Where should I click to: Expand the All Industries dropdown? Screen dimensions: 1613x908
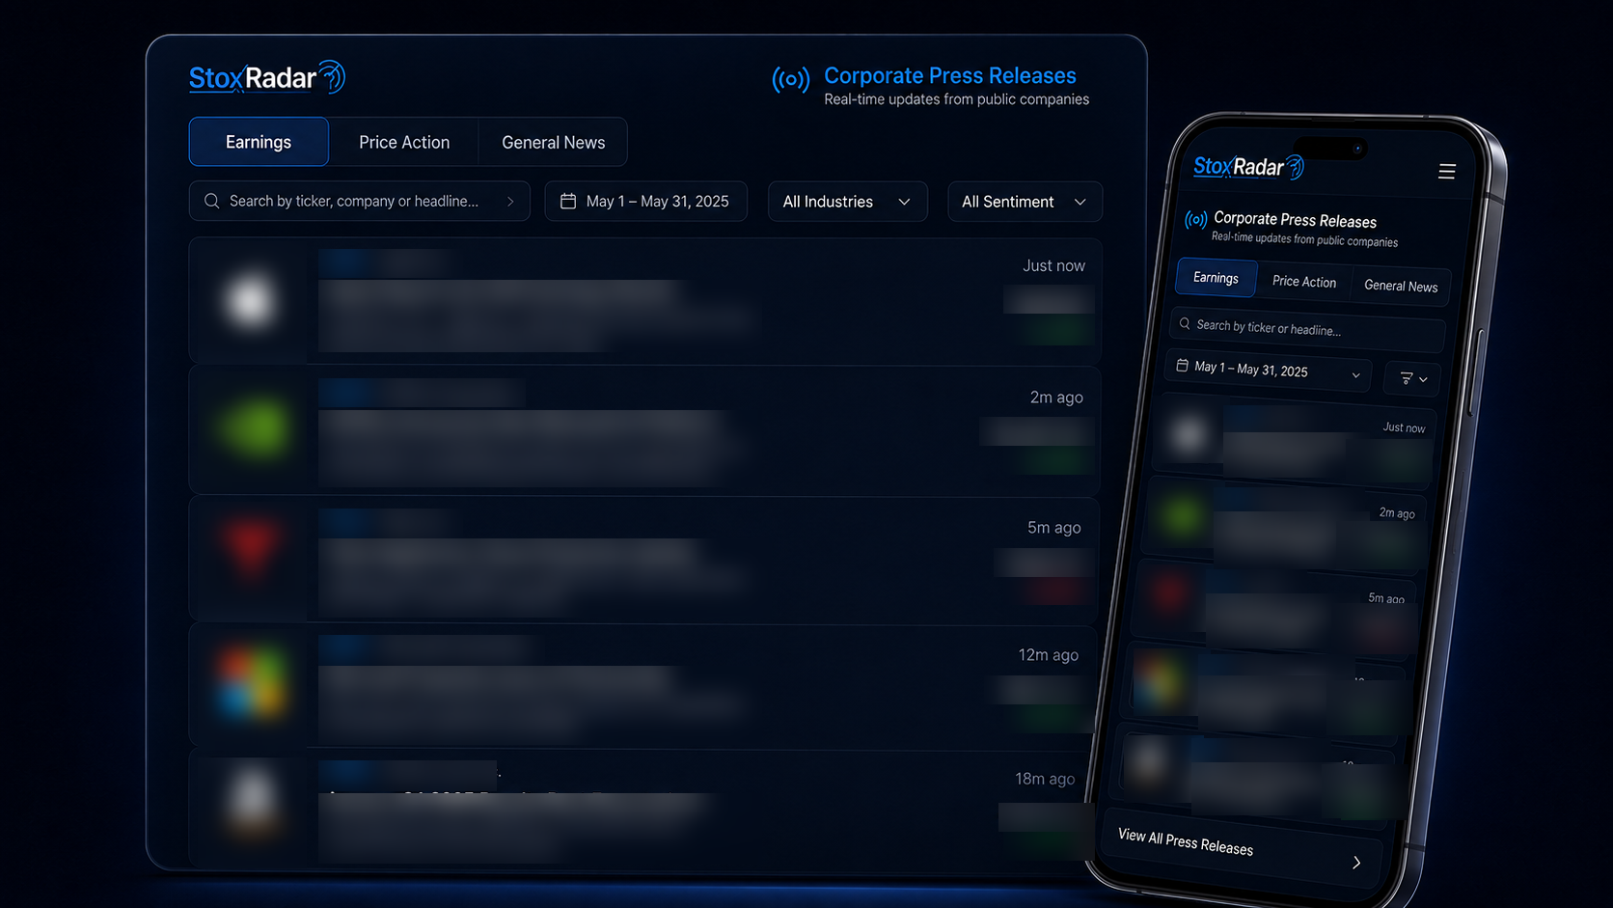(x=847, y=202)
